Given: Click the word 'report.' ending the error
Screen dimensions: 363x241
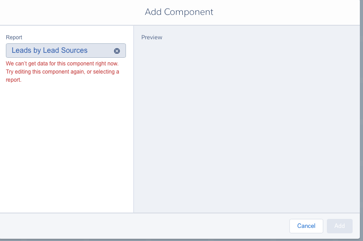Looking at the screenshot, I should tap(14, 80).
